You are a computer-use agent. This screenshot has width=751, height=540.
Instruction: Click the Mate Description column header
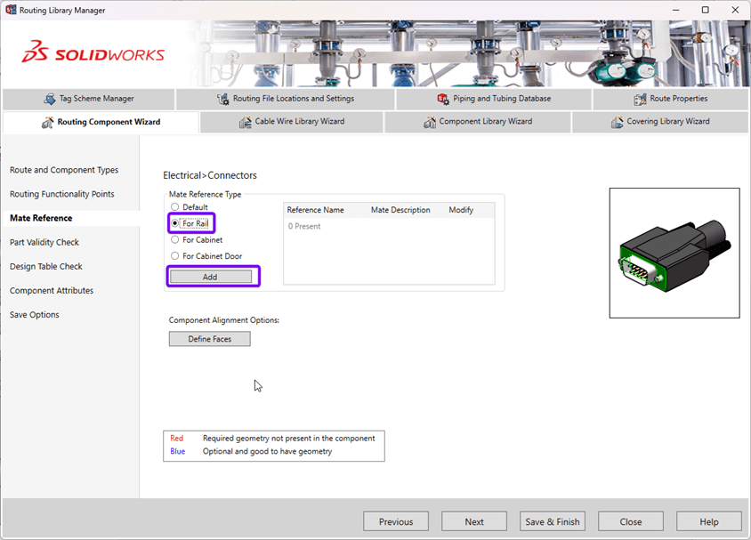(x=400, y=210)
